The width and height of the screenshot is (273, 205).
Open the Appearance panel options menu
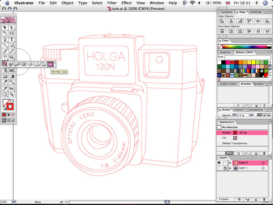pos(270,122)
